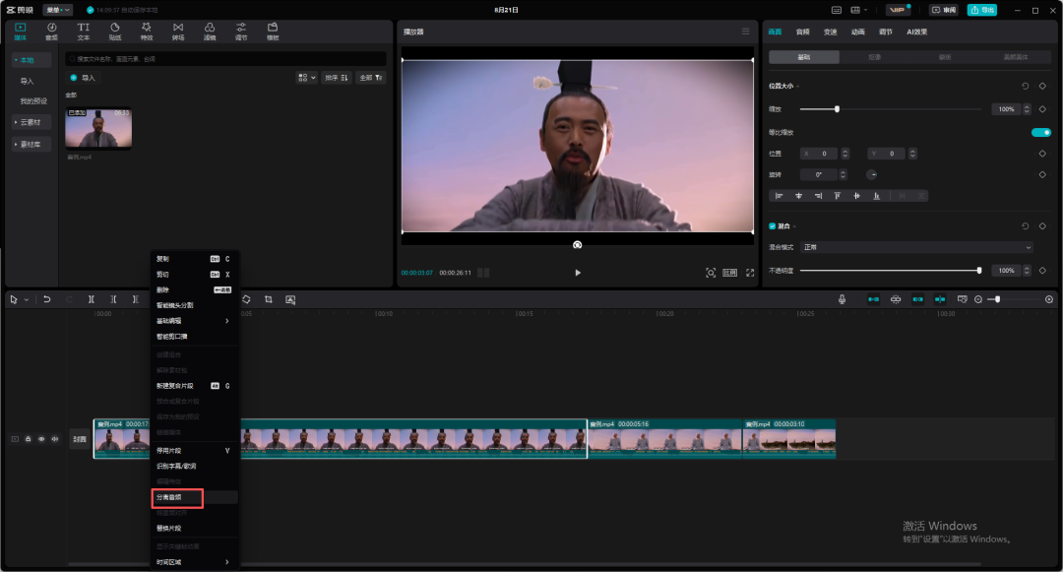The height and width of the screenshot is (572, 1063).
Task: Click the 审阅 review button
Action: click(x=944, y=10)
